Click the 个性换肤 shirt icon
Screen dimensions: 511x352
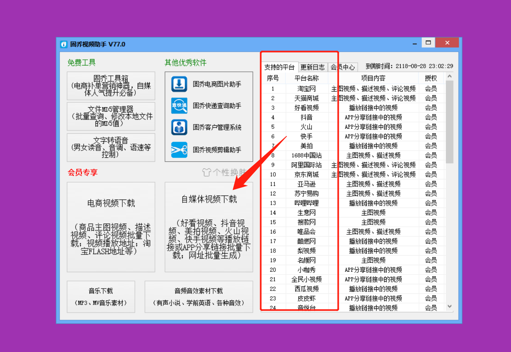206,173
